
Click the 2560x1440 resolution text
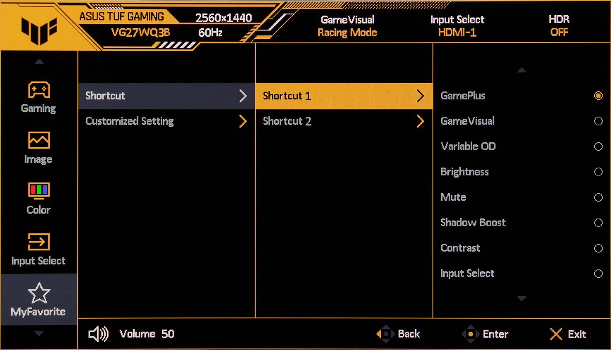tap(224, 18)
